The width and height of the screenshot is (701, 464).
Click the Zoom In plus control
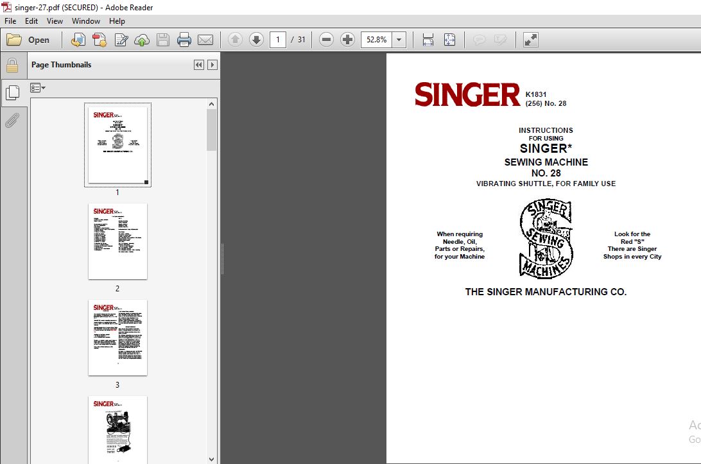click(x=347, y=39)
